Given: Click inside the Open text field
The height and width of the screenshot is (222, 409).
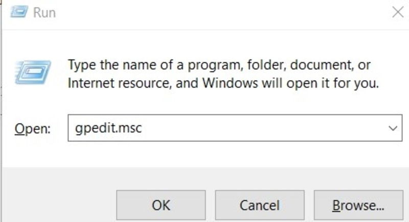Looking at the screenshot, I should pyautogui.click(x=235, y=128).
